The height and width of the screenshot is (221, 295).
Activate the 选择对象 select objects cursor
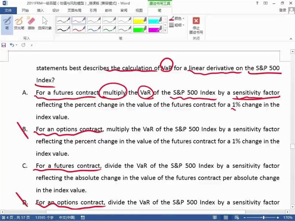(x=45, y=24)
